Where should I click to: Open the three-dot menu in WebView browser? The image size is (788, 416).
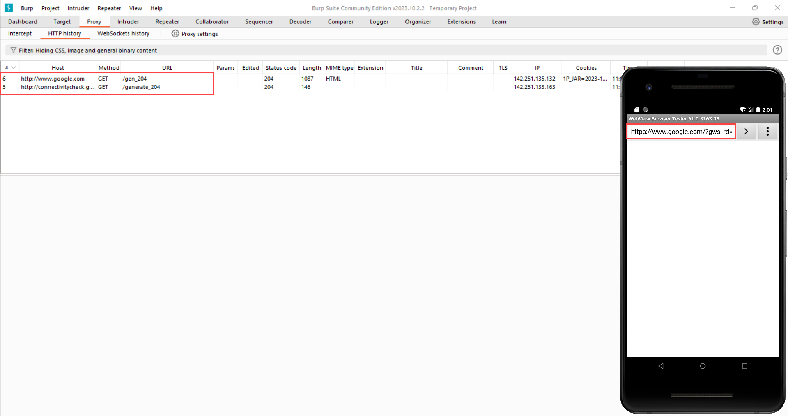pyautogui.click(x=767, y=132)
